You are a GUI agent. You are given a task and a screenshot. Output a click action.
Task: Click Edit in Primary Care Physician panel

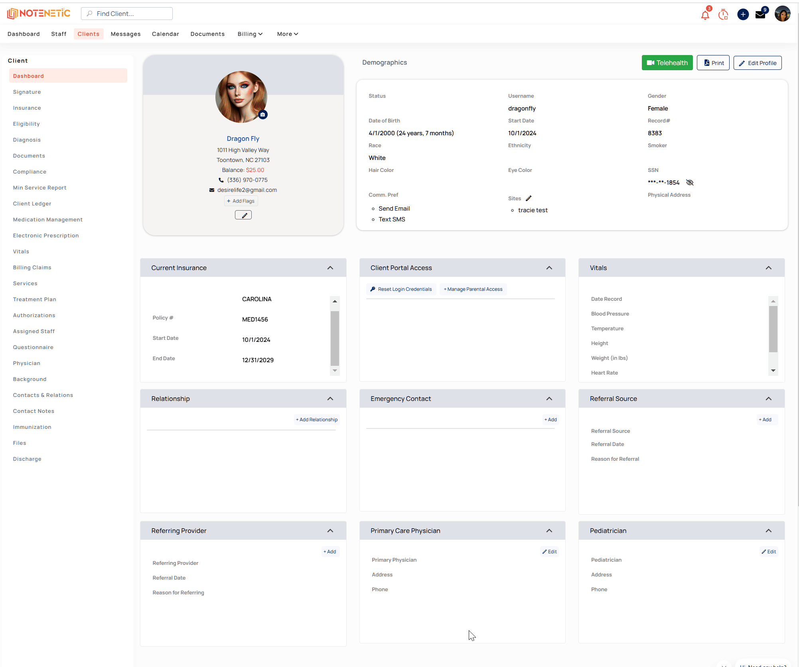550,552
